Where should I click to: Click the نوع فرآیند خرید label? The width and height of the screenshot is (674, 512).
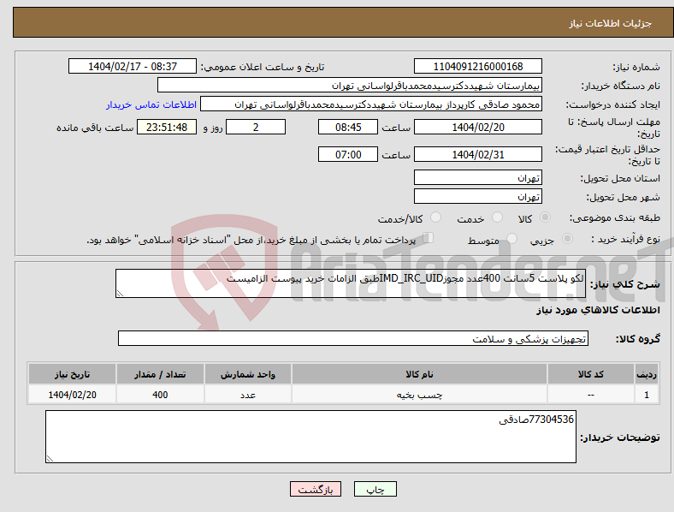[625, 239]
